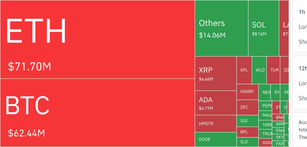The height and width of the screenshot is (147, 307).
Task: Click the 1h liquidation card
Action: [x=300, y=26]
